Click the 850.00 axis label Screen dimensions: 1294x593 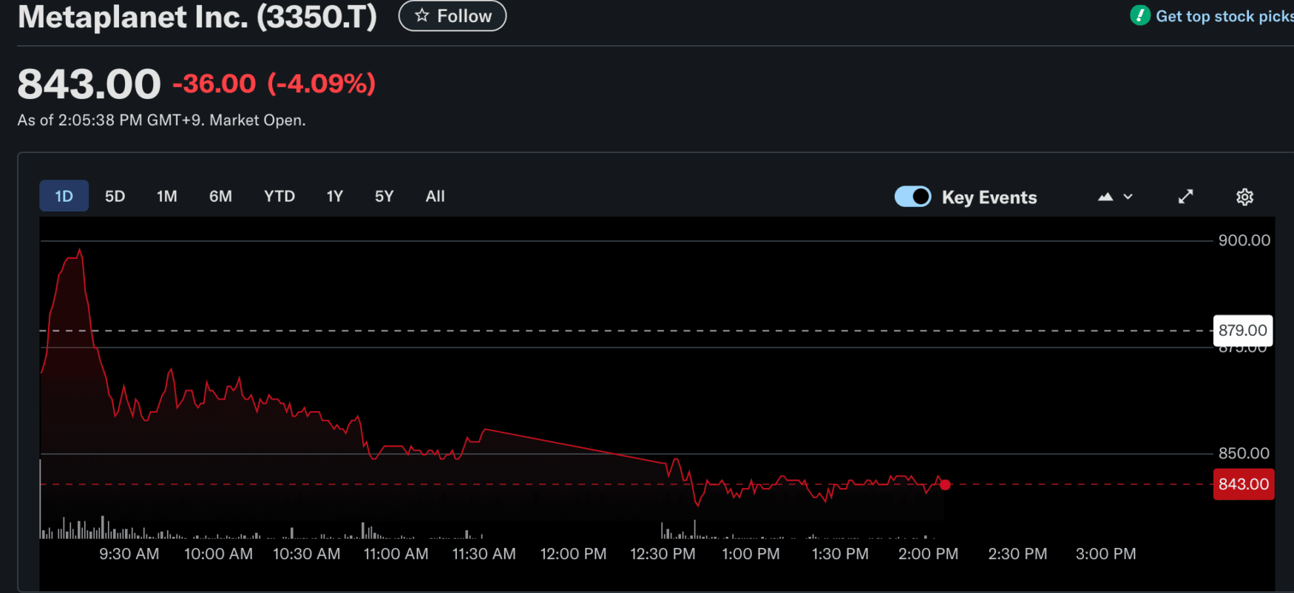(1244, 453)
